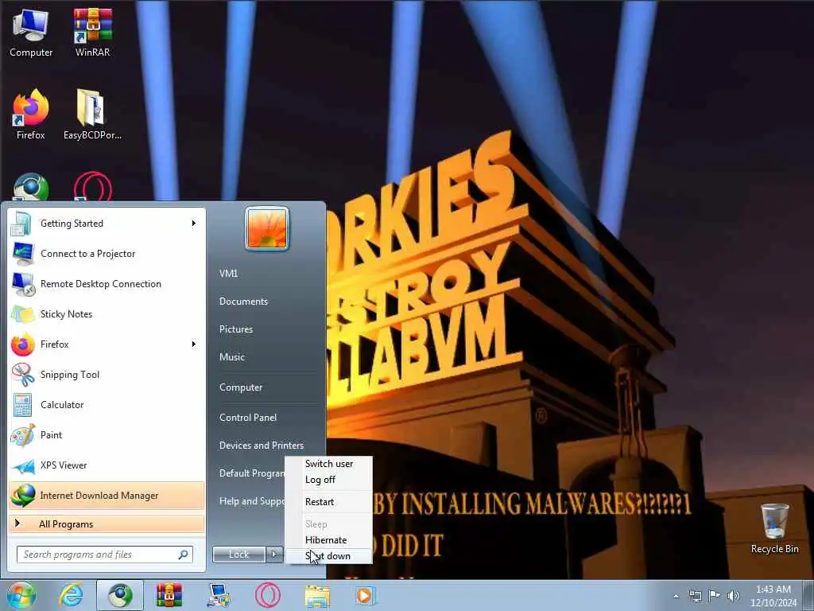Viewport: 814px width, 611px height.
Task: Click the Search programs and files box
Action: (105, 555)
